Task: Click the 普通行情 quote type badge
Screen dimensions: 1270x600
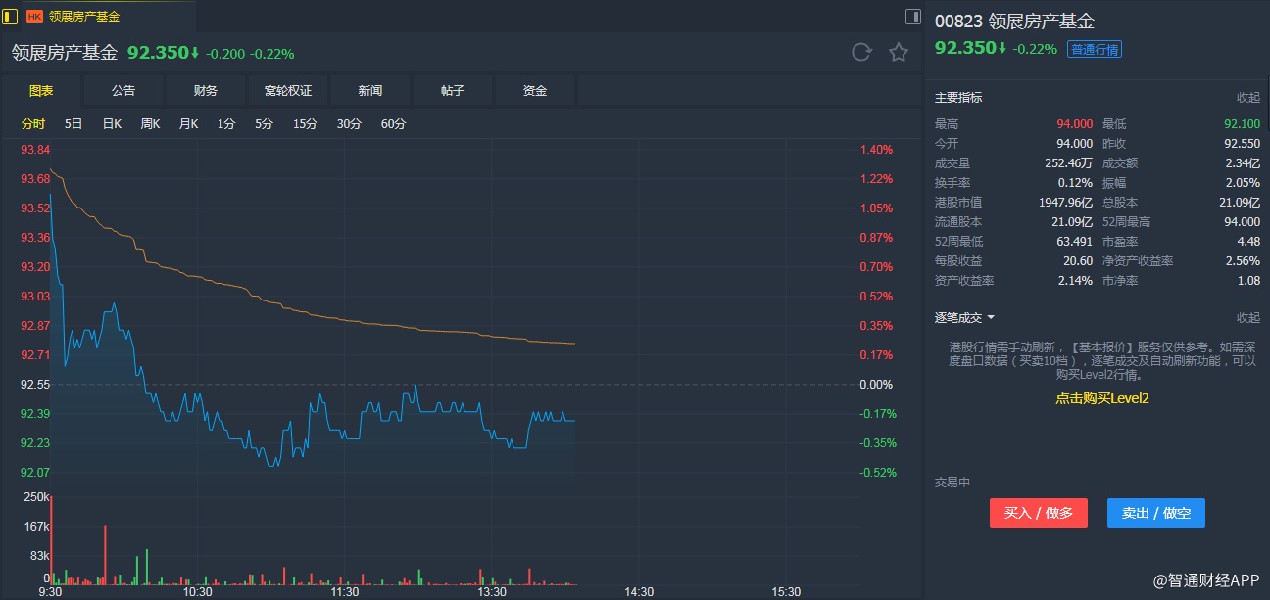Action: pyautogui.click(x=1095, y=50)
